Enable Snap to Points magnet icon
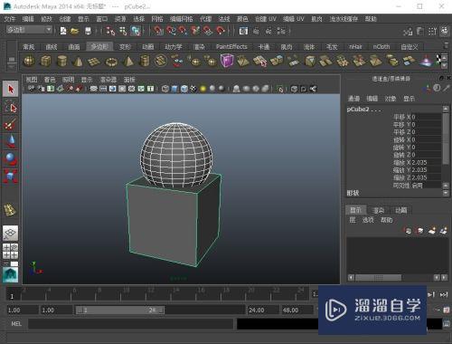Image resolution: width=452 pixels, height=344 pixels. tap(183, 31)
